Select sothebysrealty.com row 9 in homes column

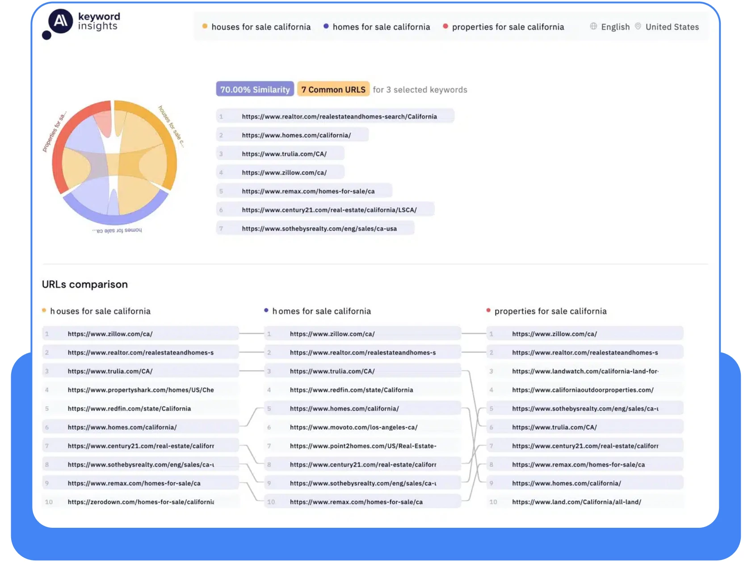[362, 483]
